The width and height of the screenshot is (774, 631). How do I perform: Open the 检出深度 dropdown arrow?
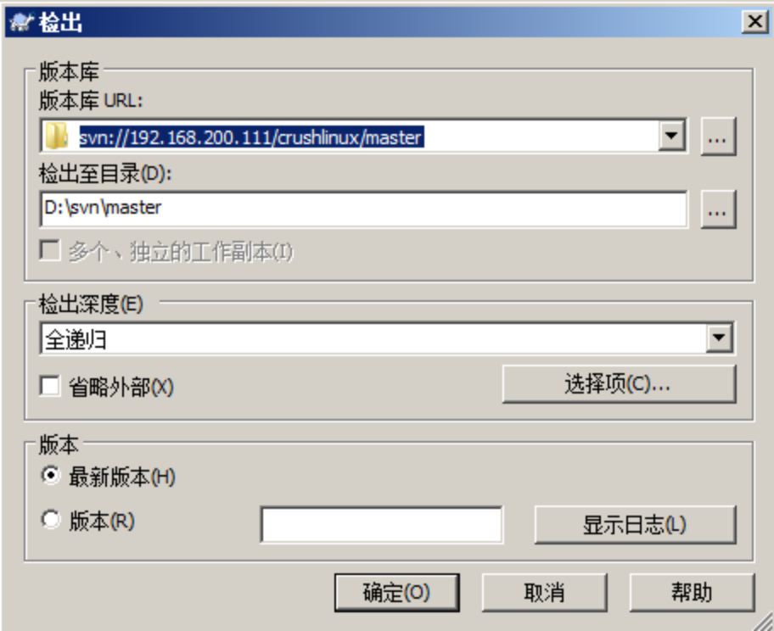point(719,338)
